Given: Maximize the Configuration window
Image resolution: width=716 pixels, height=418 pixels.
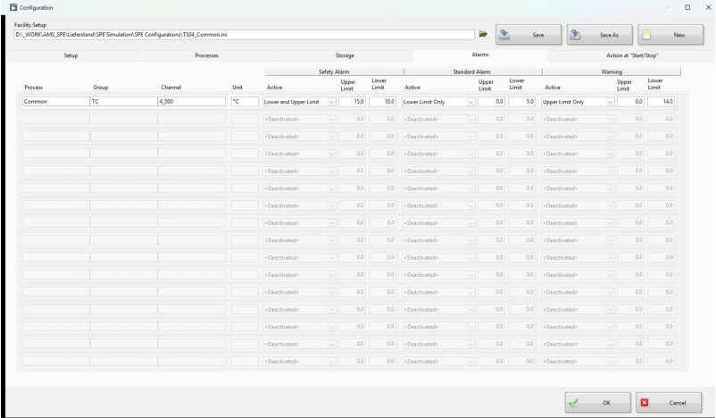Looking at the screenshot, I should (687, 7).
